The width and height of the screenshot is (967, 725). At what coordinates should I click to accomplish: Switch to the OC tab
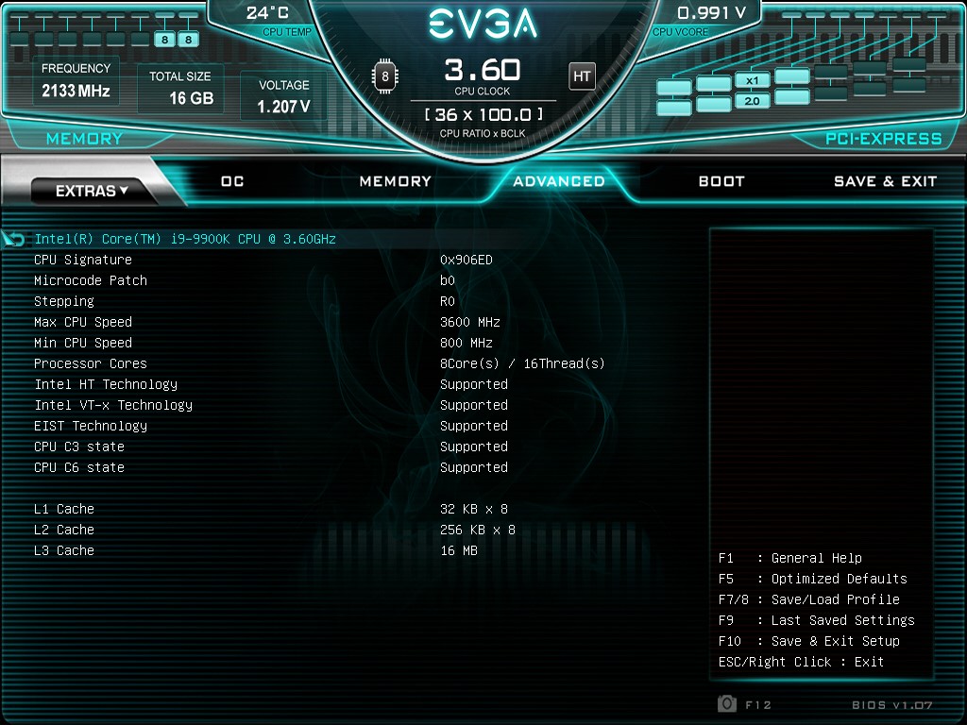[x=232, y=181]
